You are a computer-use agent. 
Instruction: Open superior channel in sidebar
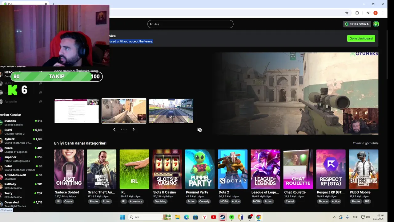point(21,159)
